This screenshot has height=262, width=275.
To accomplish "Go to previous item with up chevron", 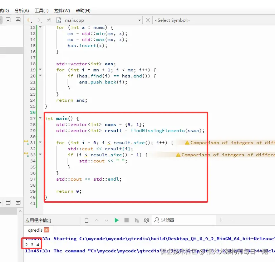I will point(97,220).
